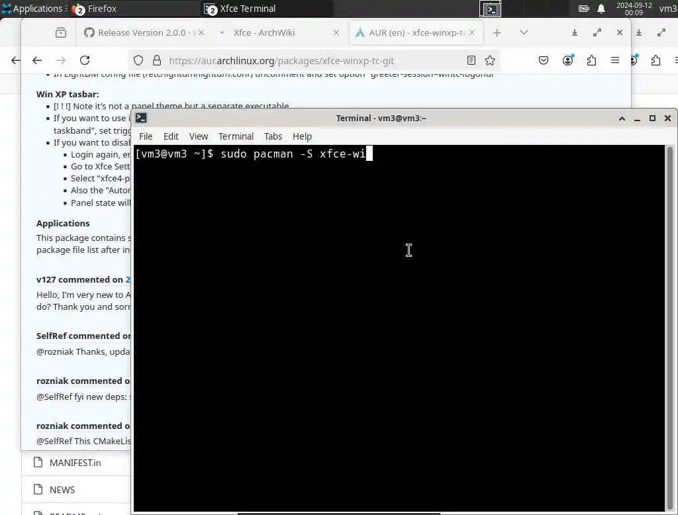Click 'SelfRef commented on' comment header
The width and height of the screenshot is (678, 515).
click(83, 336)
